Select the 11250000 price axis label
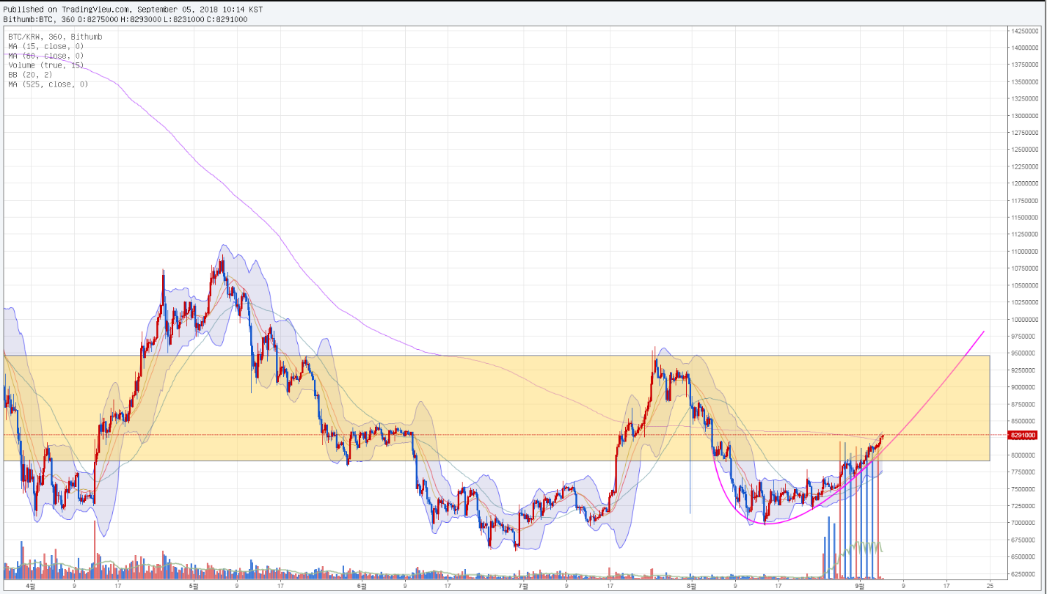Image resolution: width=1047 pixels, height=594 pixels. [x=1025, y=235]
